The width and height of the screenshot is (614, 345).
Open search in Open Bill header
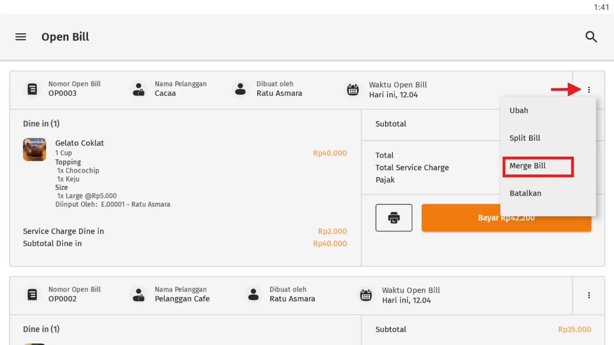591,37
